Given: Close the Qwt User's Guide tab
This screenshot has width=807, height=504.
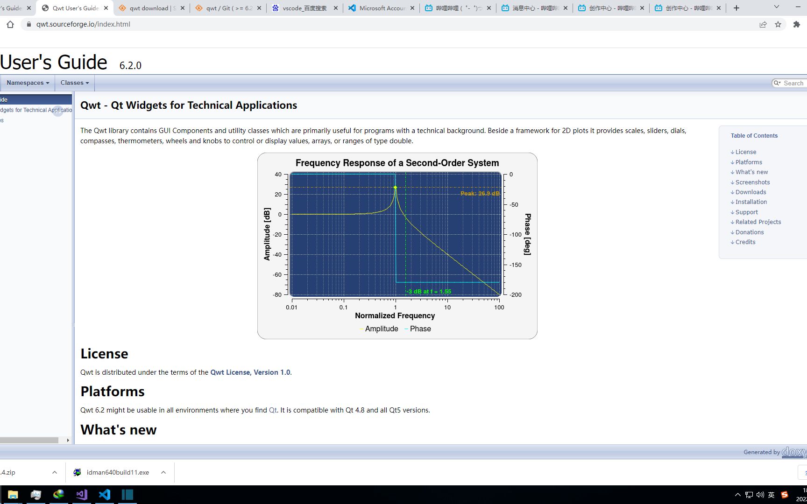Looking at the screenshot, I should [106, 8].
